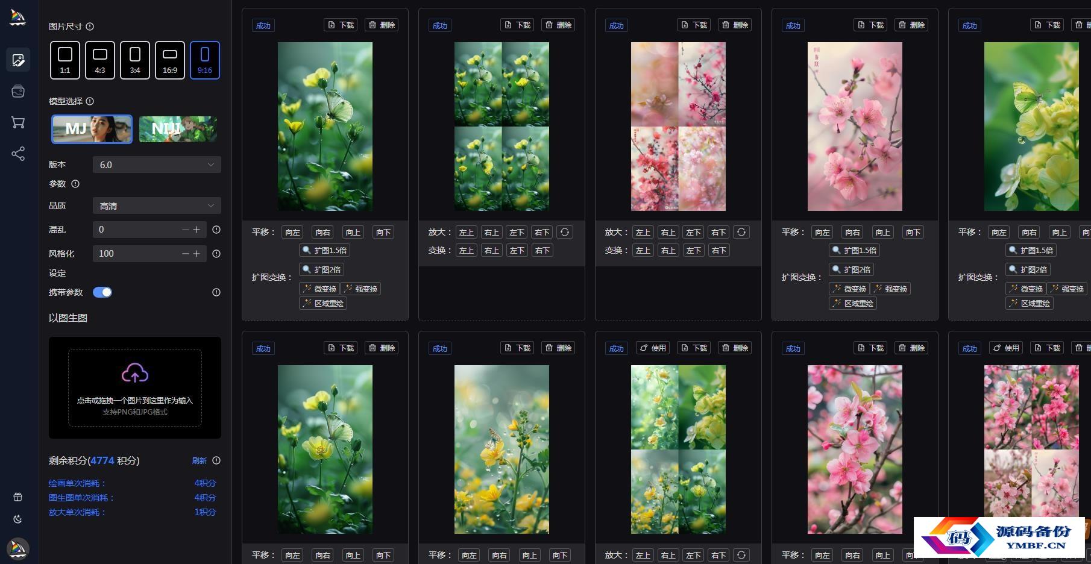Click the upload image drop area

(135, 387)
